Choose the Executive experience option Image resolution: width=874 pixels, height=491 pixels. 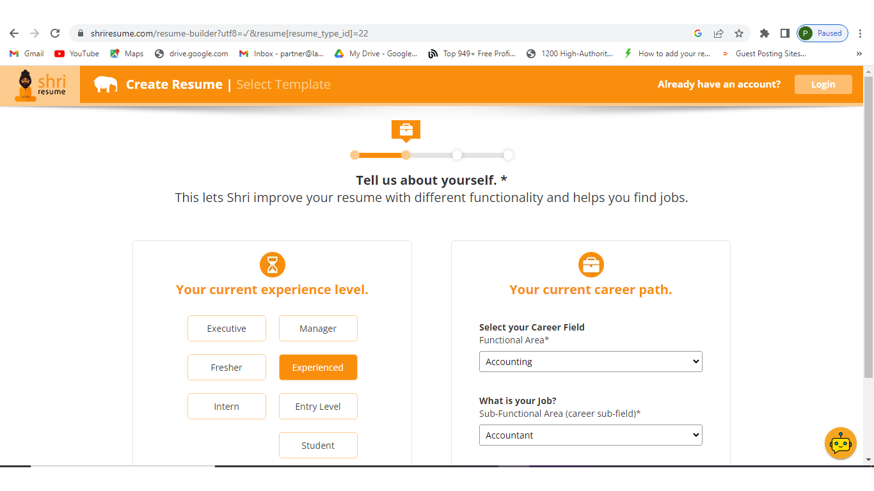pyautogui.click(x=226, y=329)
